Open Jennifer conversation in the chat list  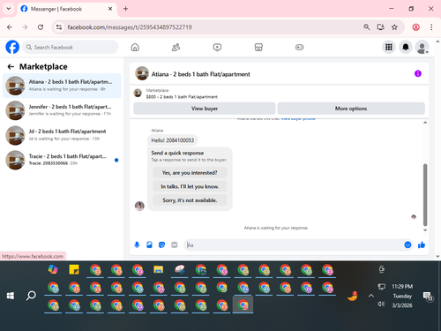point(62,110)
